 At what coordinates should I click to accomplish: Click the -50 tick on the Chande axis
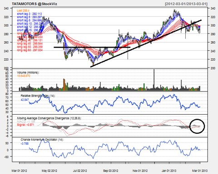(6, 157)
